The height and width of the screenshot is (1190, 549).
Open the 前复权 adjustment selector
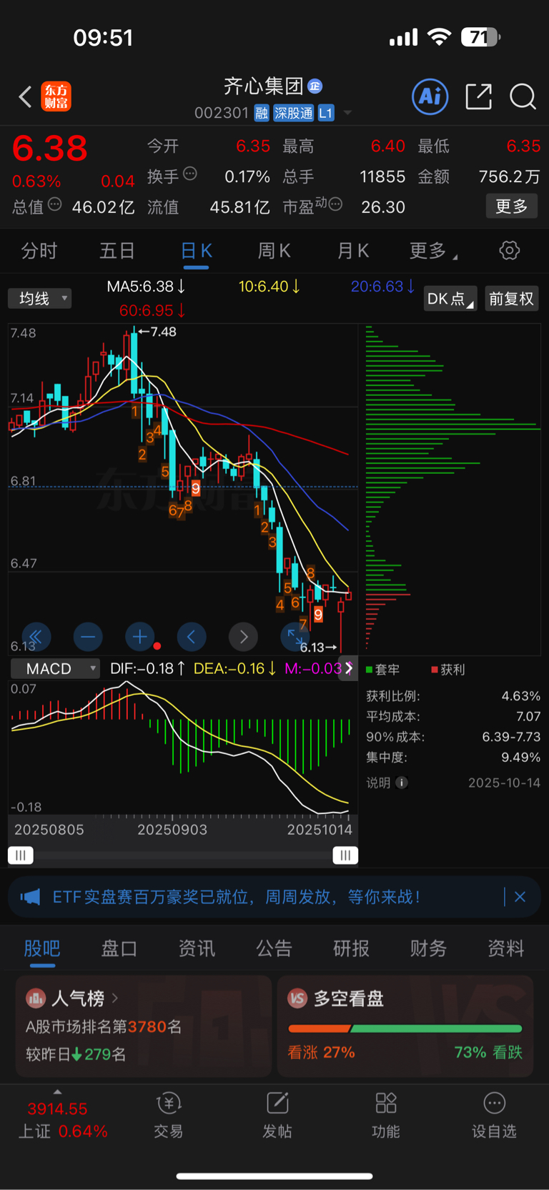[x=511, y=299]
